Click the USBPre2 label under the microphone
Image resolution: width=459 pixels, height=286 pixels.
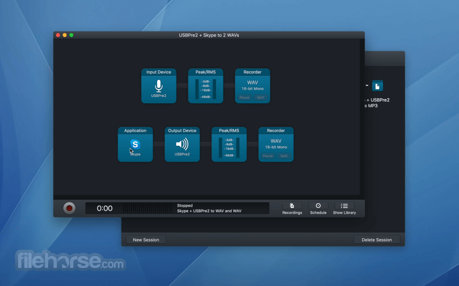pyautogui.click(x=158, y=96)
